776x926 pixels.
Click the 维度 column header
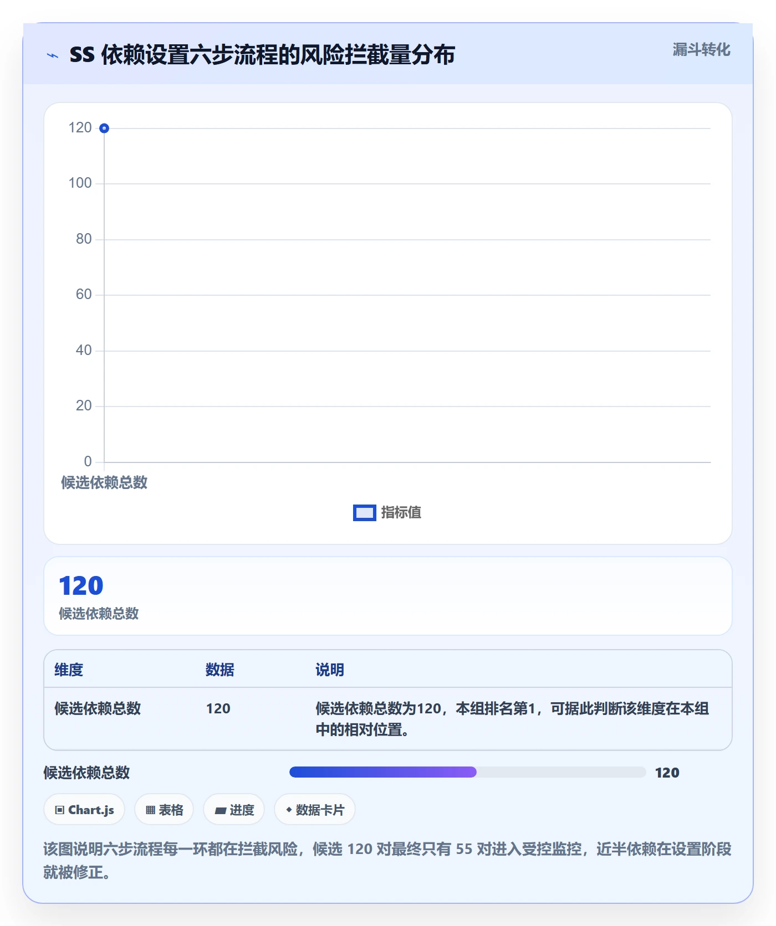point(69,670)
